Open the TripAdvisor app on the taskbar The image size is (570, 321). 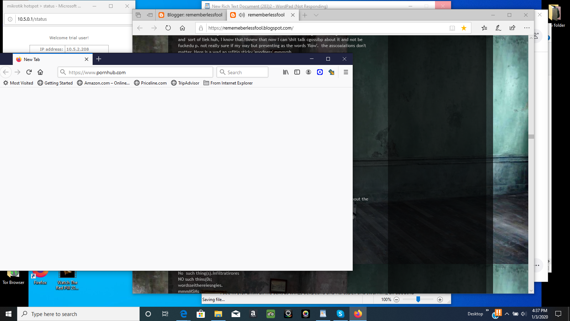pos(271,314)
